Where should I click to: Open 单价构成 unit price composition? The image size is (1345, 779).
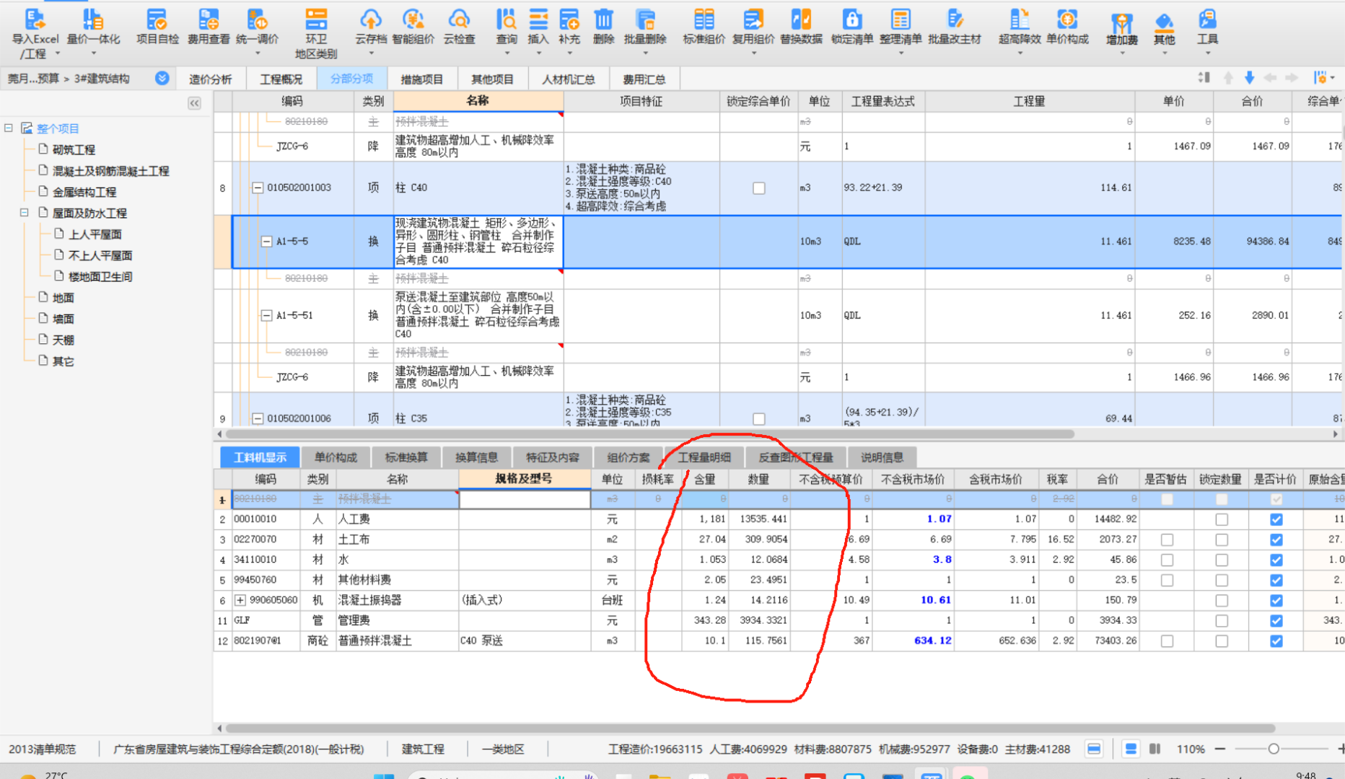click(1067, 27)
